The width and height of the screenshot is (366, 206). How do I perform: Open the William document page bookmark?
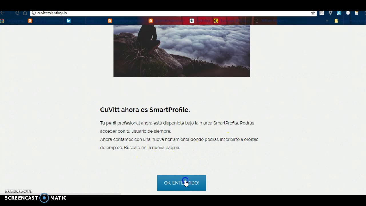coord(272,21)
